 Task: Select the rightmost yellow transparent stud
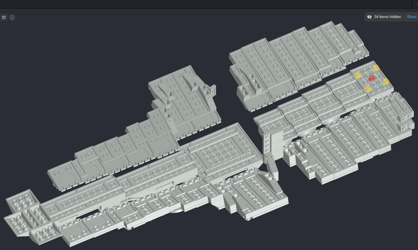coord(386,81)
